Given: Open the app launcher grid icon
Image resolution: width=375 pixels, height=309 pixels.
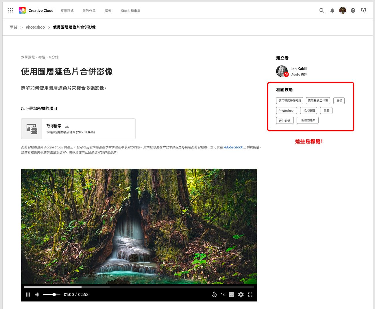Looking at the screenshot, I should [10, 10].
